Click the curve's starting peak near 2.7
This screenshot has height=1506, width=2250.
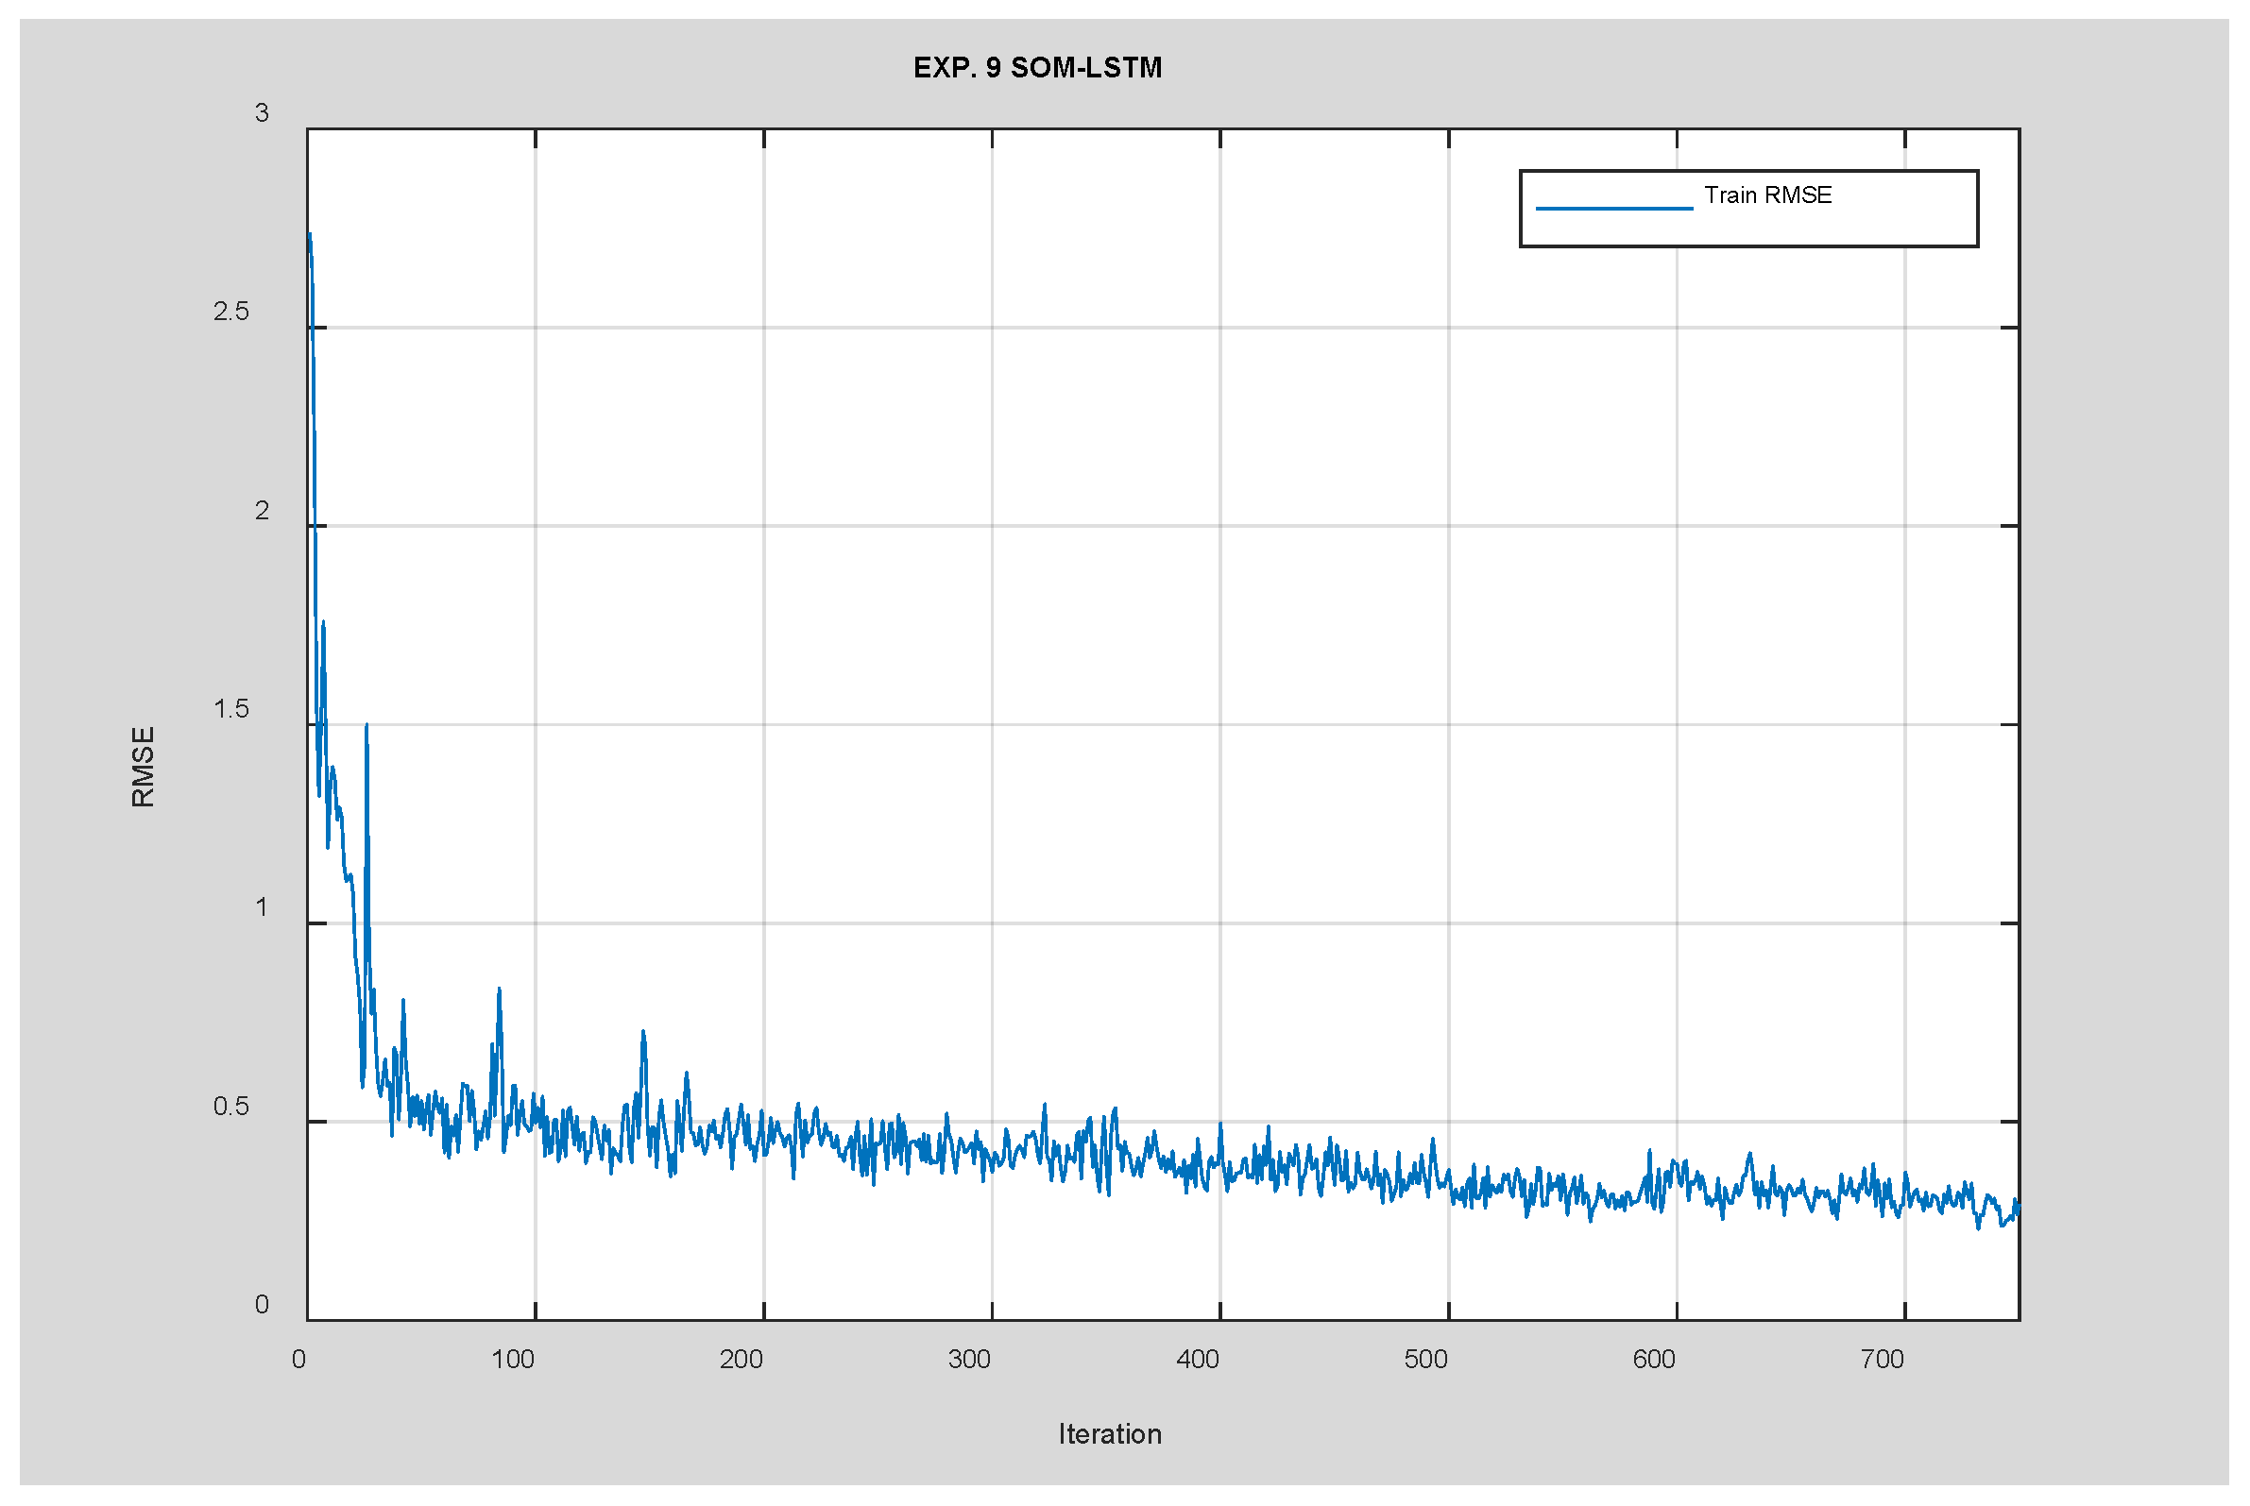coord(309,234)
